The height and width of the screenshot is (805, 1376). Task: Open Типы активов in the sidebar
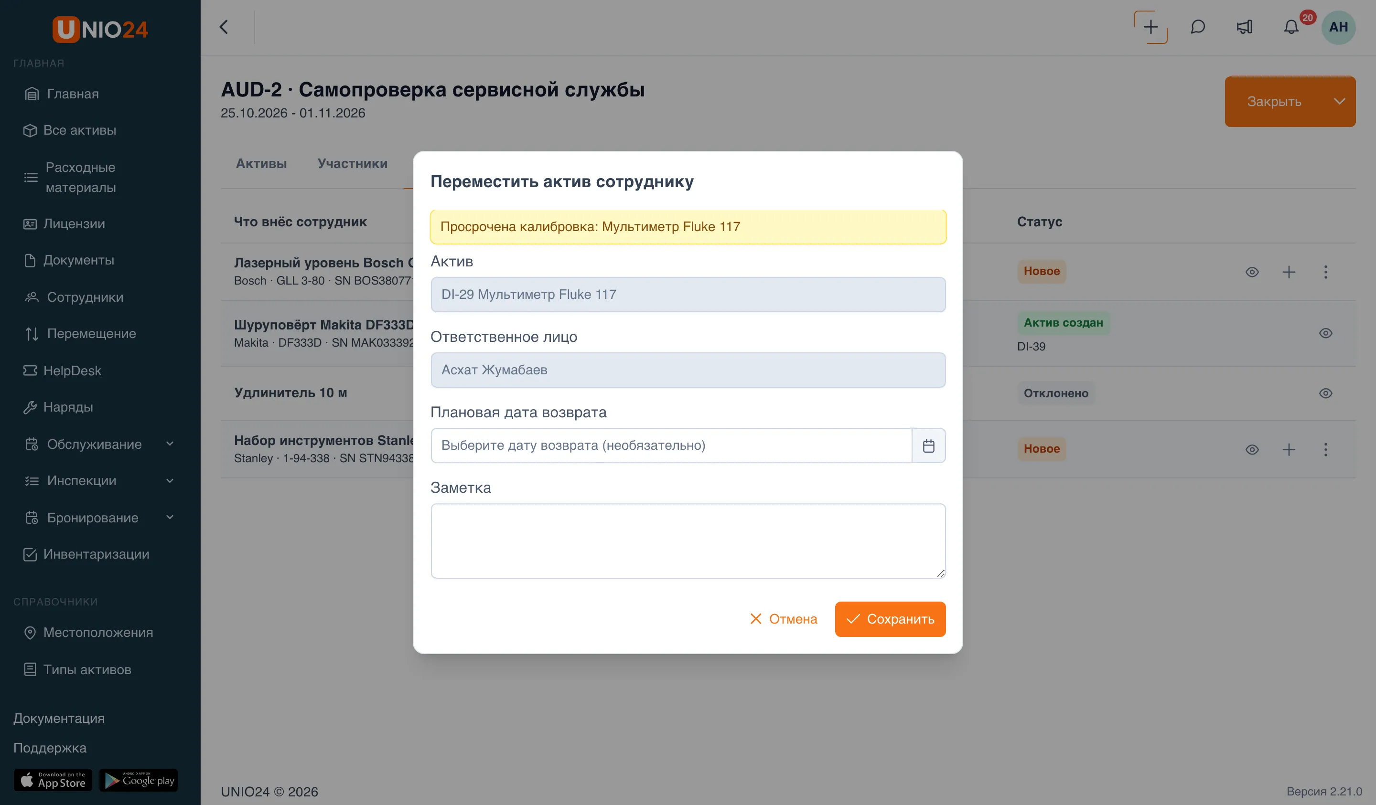77,670
